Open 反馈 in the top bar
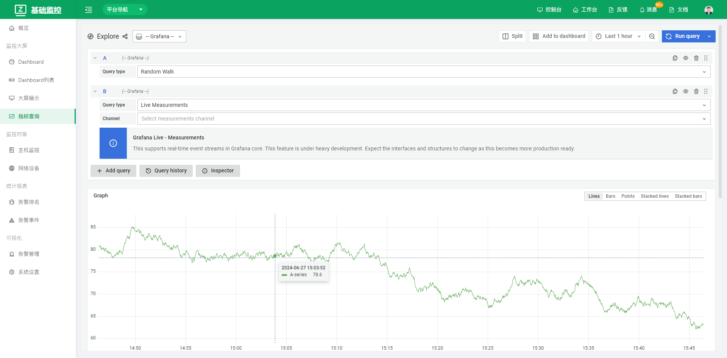 pos(618,9)
